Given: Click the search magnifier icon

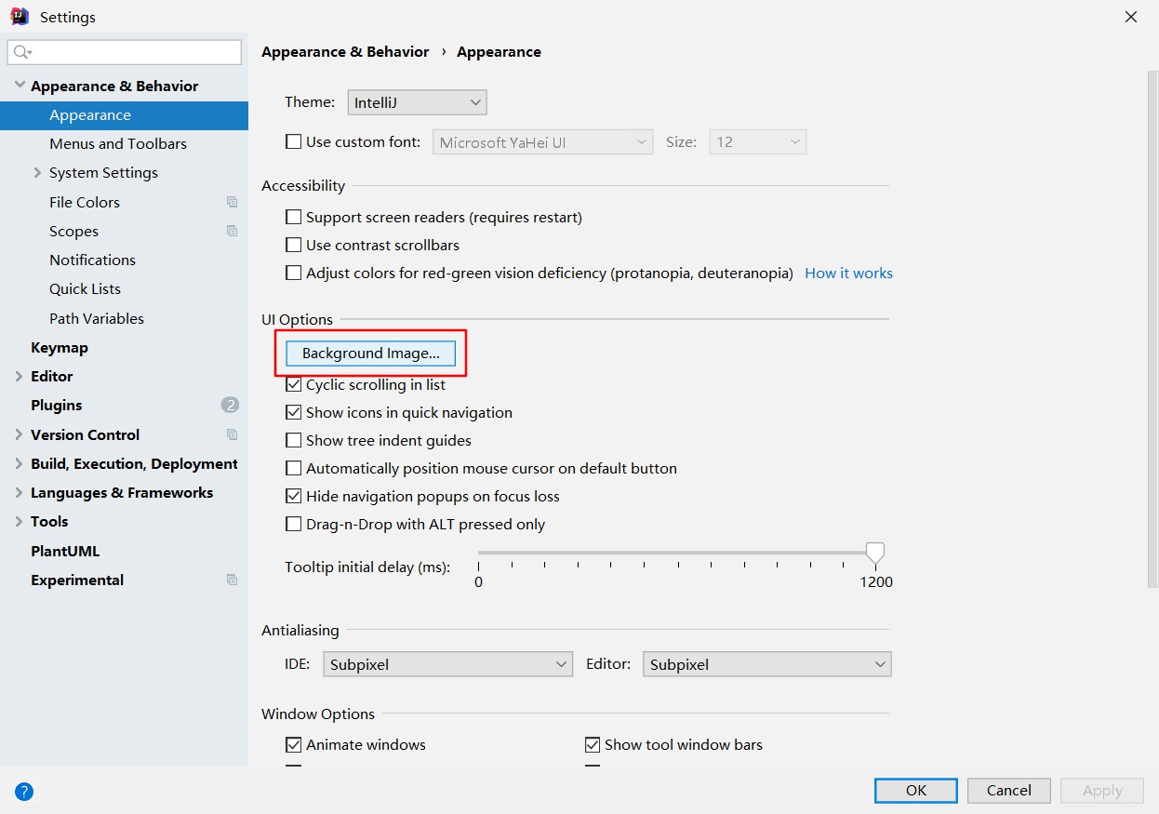Looking at the screenshot, I should pos(21,52).
